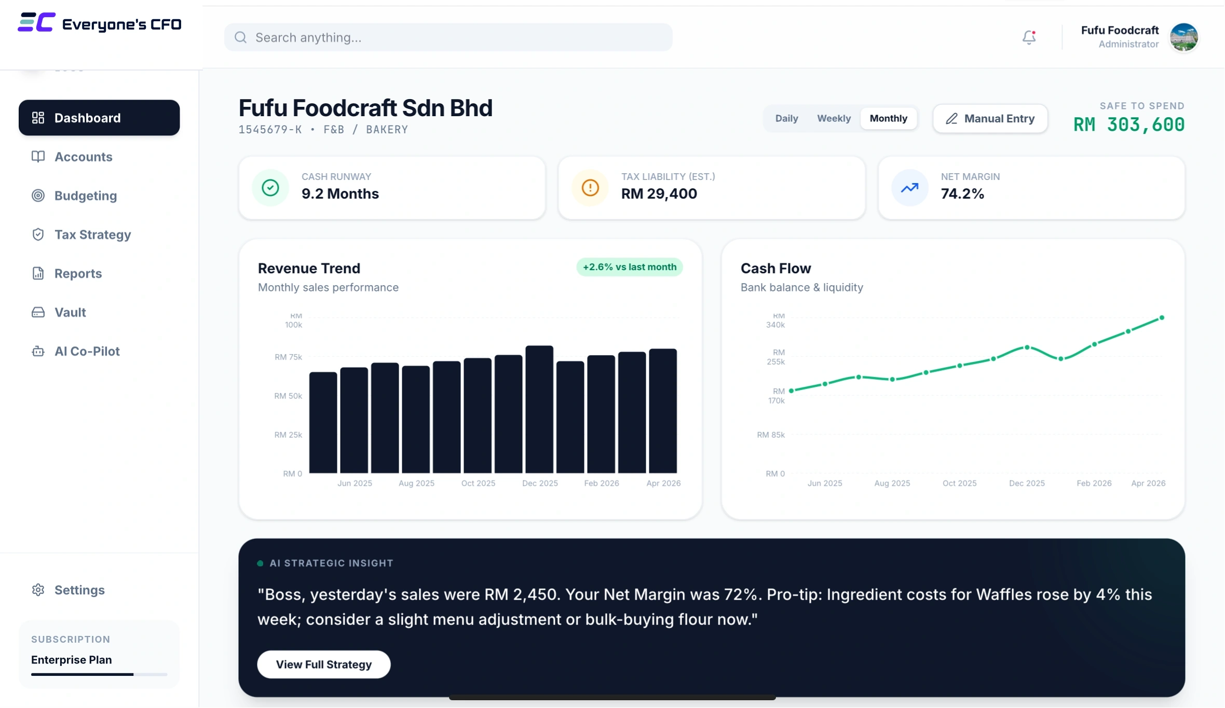This screenshot has width=1225, height=708.
Task: Open Settings from the sidebar
Action: [x=99, y=590]
